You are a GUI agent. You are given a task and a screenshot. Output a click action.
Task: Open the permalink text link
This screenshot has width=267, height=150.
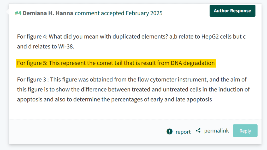pyautogui.click(x=216, y=131)
